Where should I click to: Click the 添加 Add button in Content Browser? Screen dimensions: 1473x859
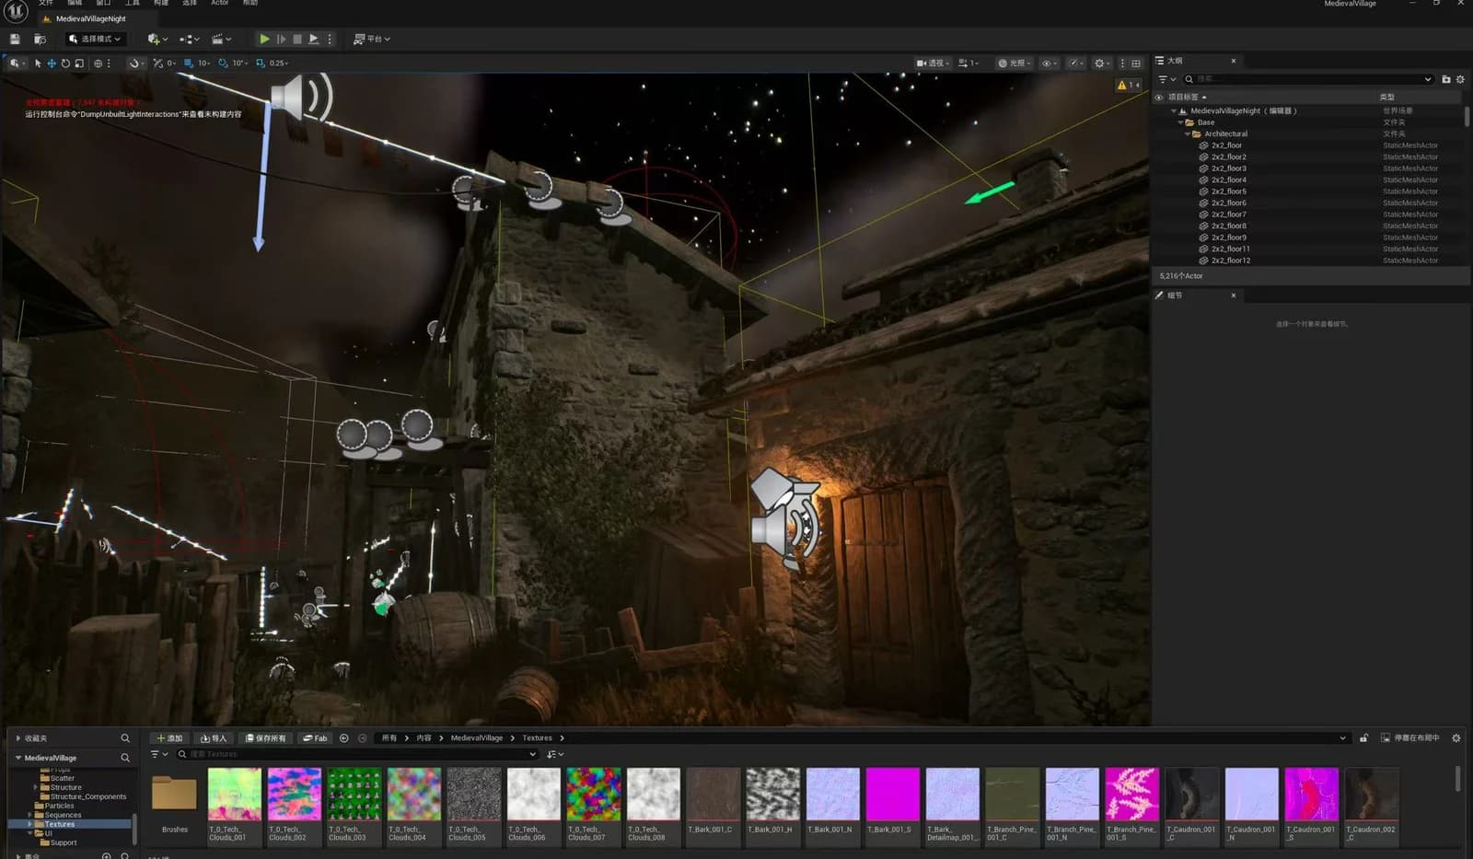click(169, 738)
